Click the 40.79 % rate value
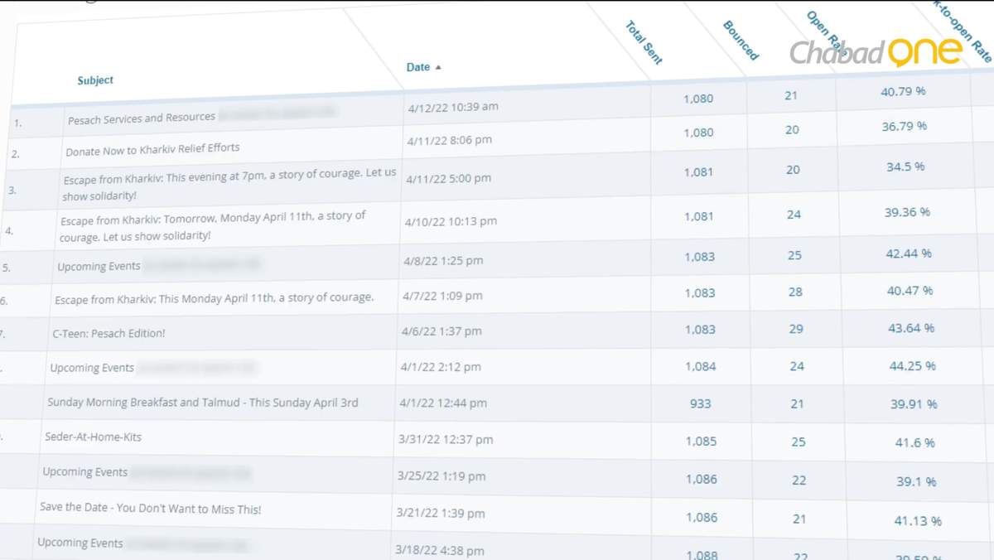994x560 pixels. (x=903, y=91)
